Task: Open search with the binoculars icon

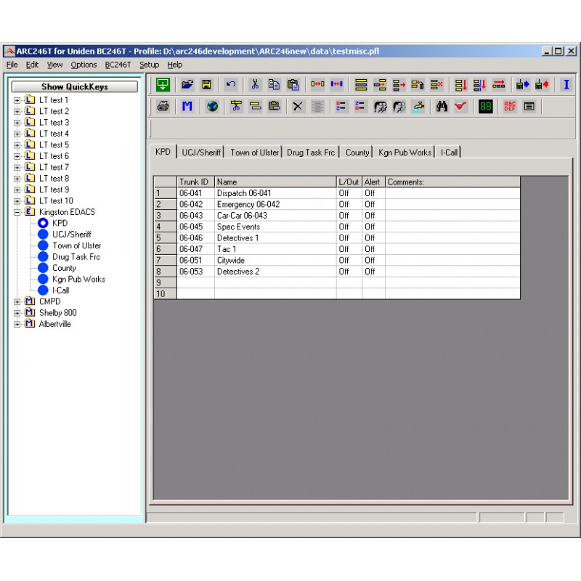Action: (442, 107)
